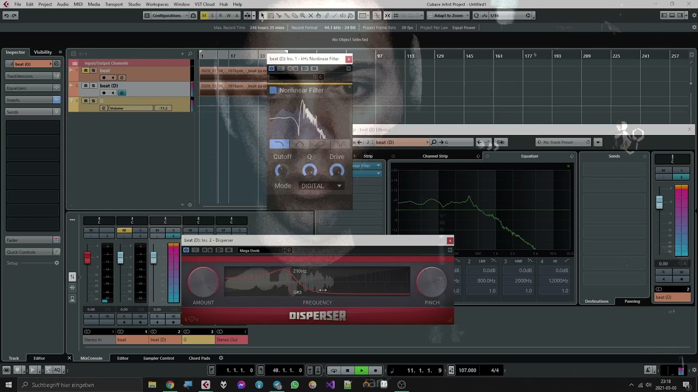This screenshot has width=698, height=392.
Task: Toggle the Cycle loop transport button
Action: pyautogui.click(x=334, y=370)
